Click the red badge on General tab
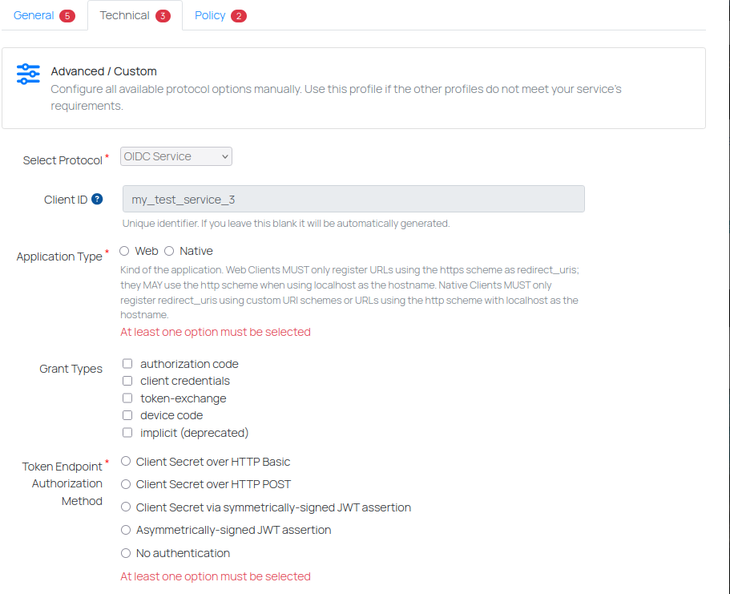 67,16
